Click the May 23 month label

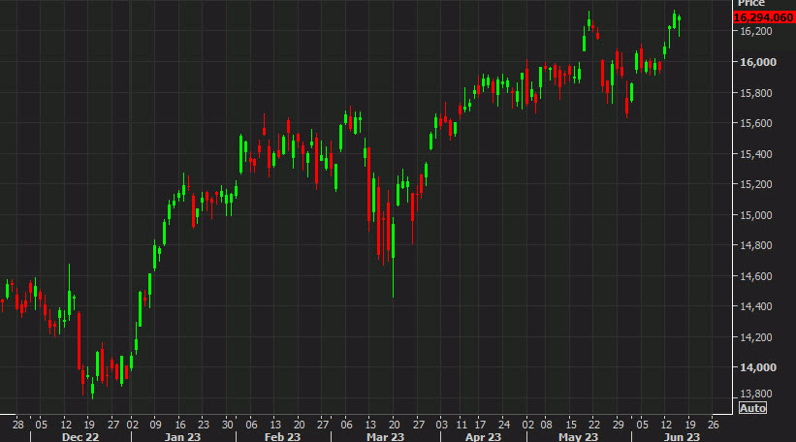[x=578, y=437]
